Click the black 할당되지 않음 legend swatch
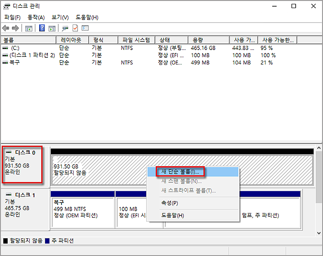 (x=6, y=241)
